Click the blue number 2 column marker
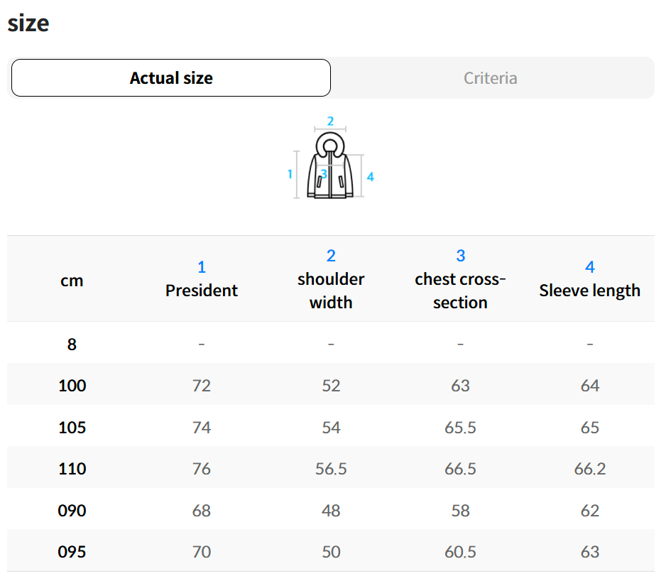Image resolution: width=666 pixels, height=586 pixels. pyautogui.click(x=331, y=256)
